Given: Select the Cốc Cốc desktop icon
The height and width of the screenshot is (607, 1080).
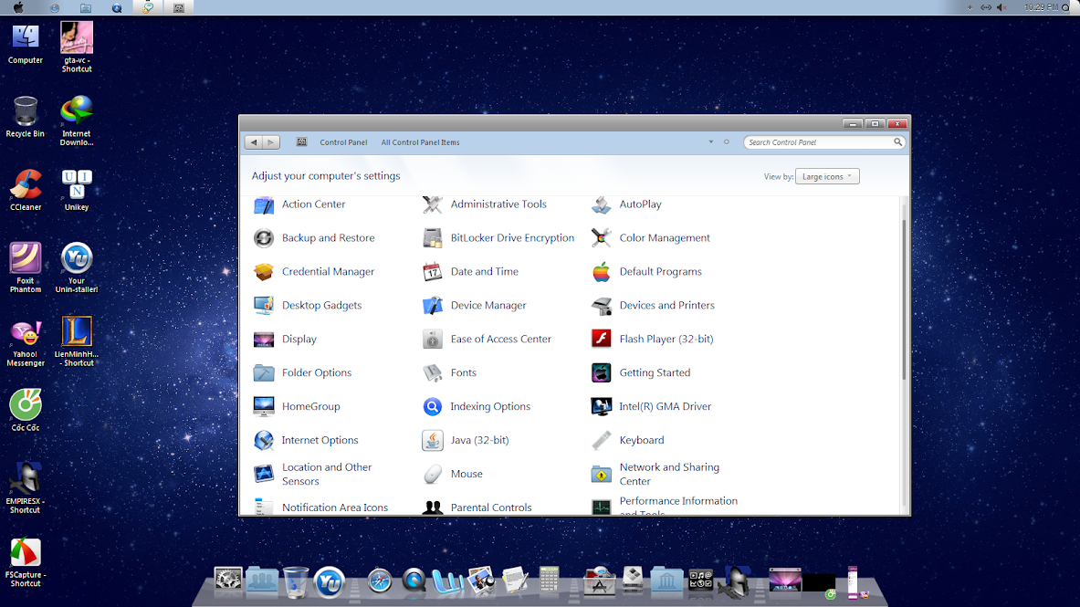Looking at the screenshot, I should coord(26,411).
